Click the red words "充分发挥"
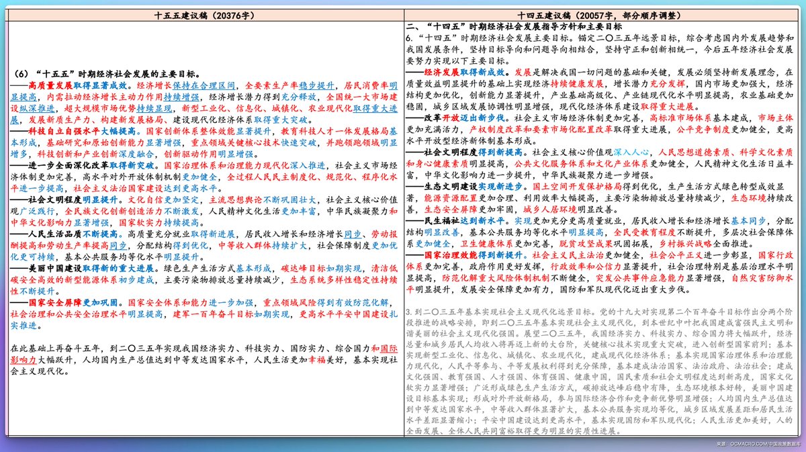The height and width of the screenshot is (452, 806). pyautogui.click(x=667, y=83)
